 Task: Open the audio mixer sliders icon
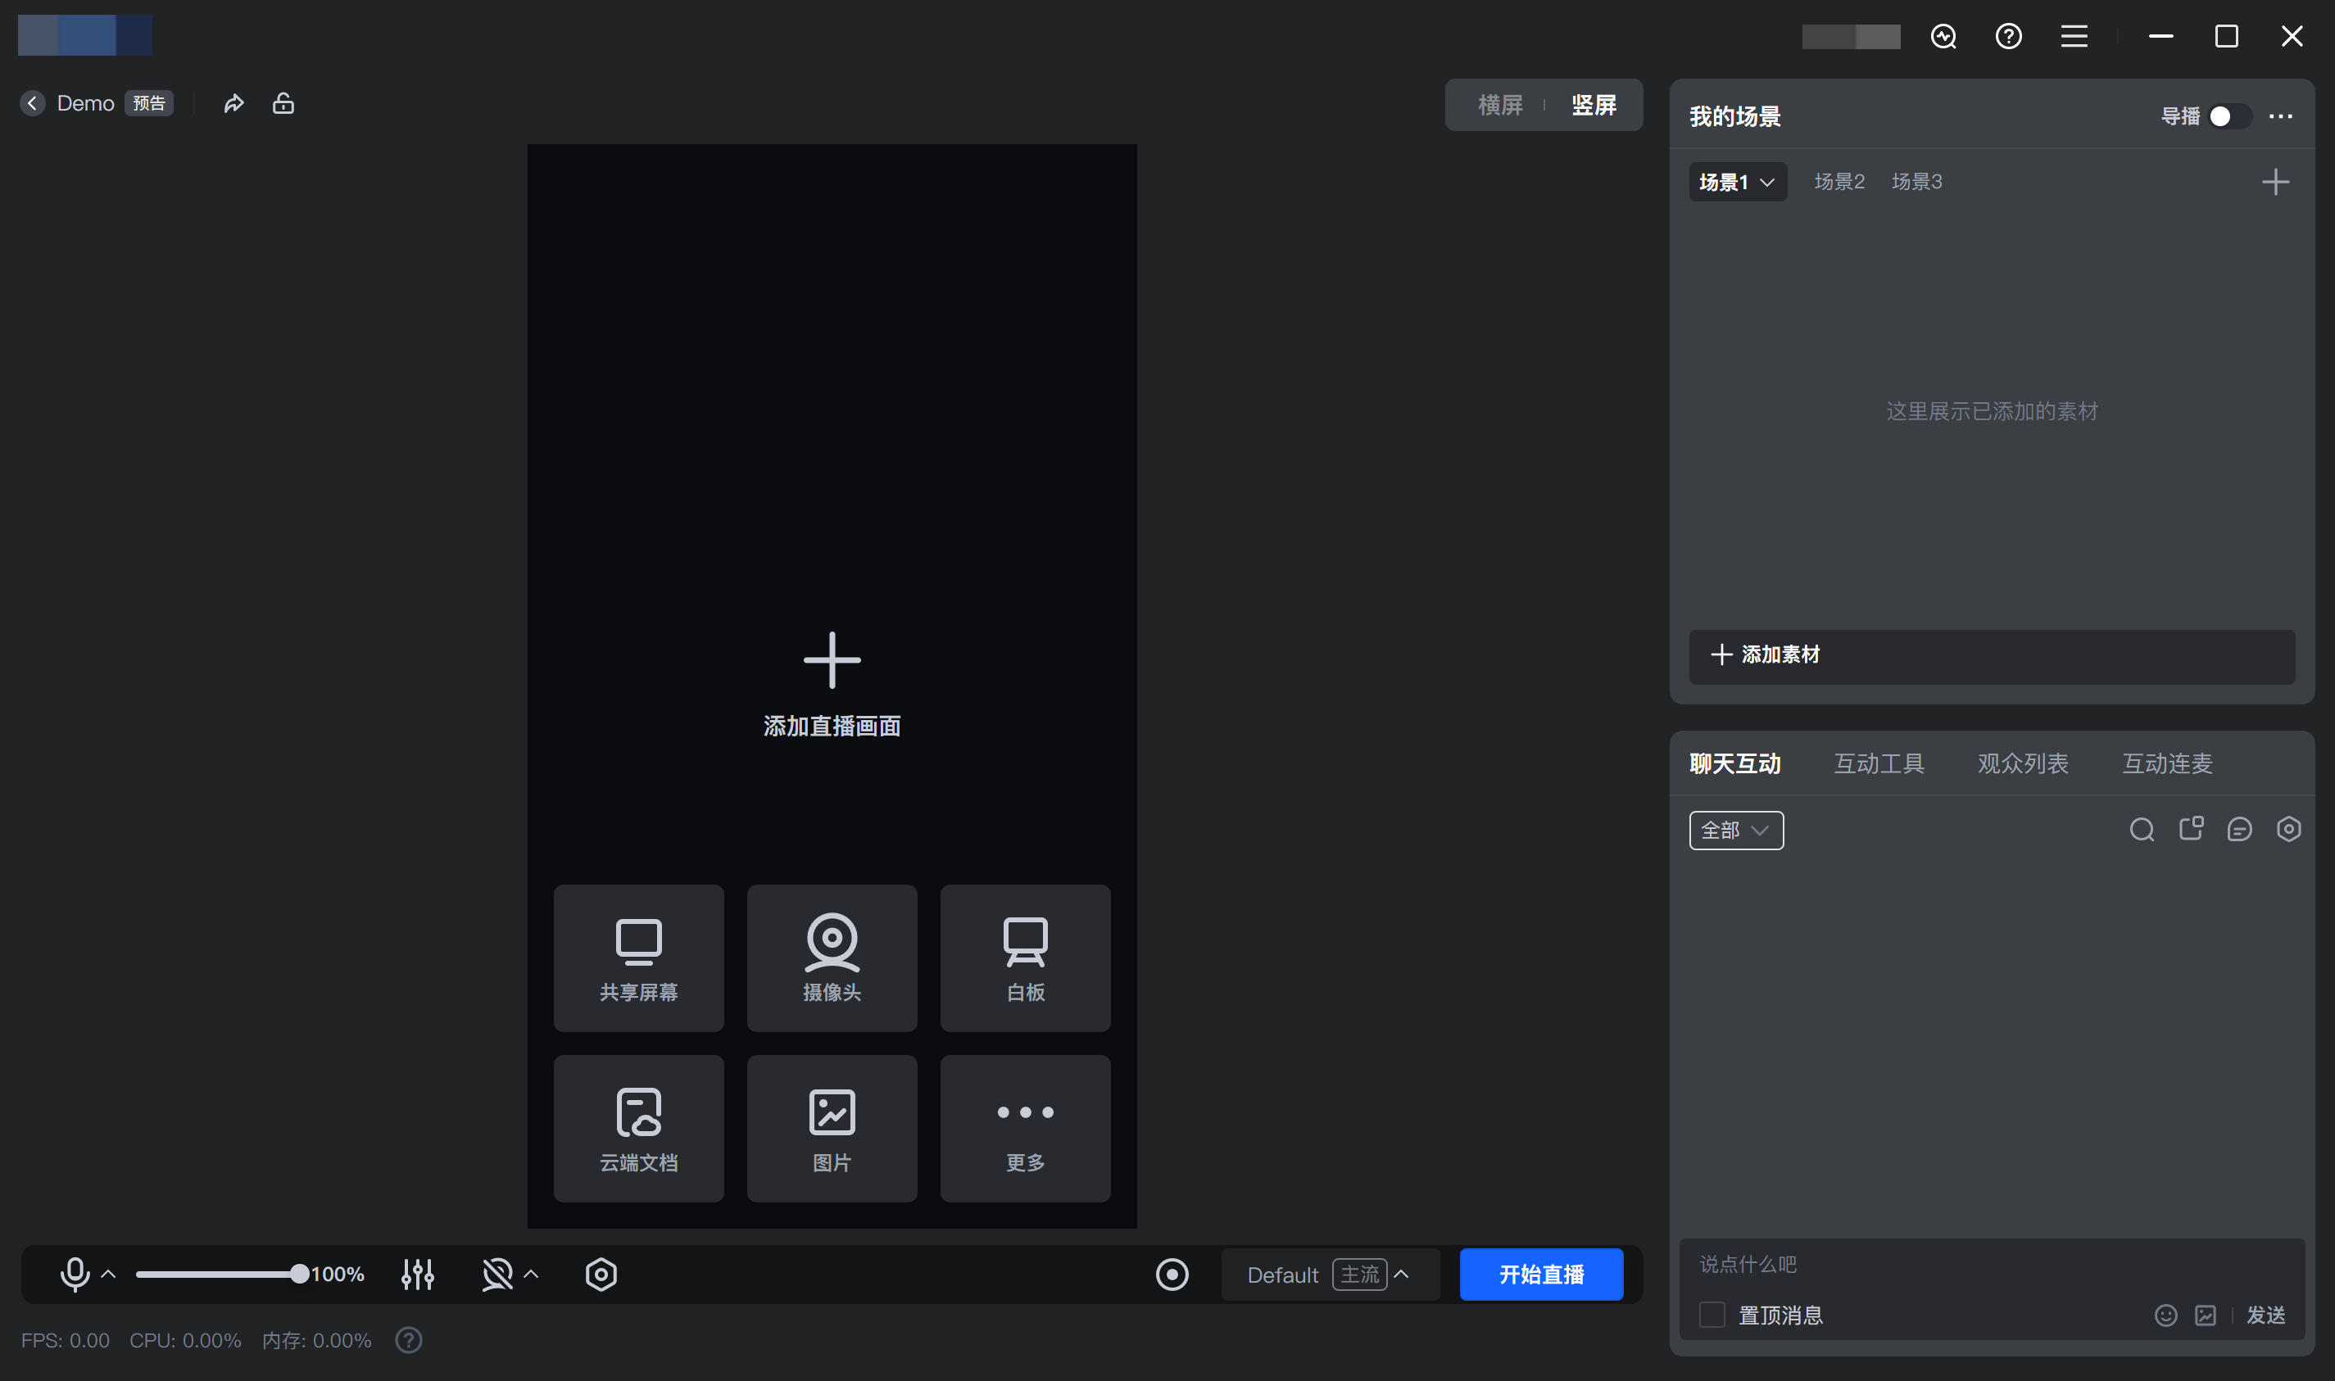418,1274
